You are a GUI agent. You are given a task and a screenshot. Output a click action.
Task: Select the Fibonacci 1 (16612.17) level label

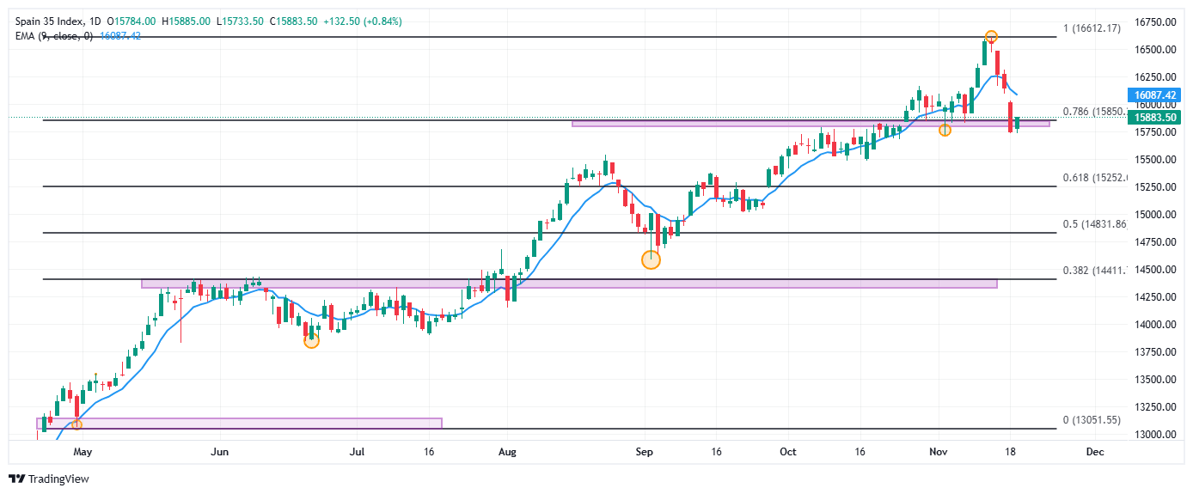[x=1092, y=28]
